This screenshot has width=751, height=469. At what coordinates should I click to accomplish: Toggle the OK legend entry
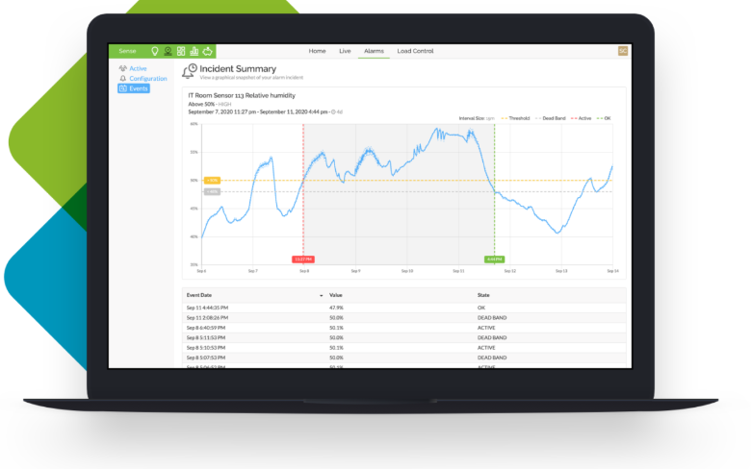pos(604,118)
